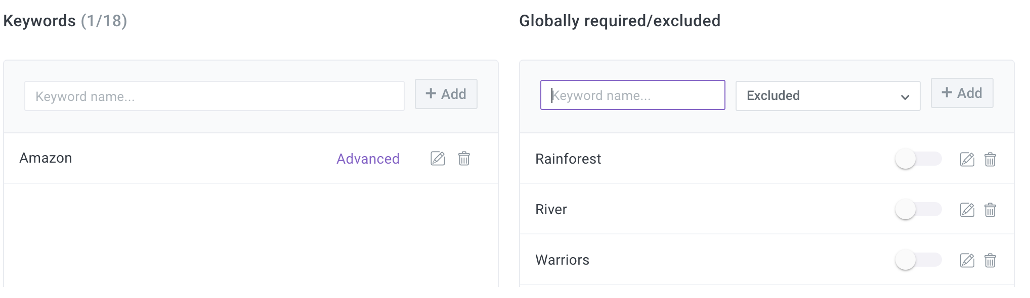Viewport: 1030px width, 298px height.
Task: Delete the Amazon keyword
Action: coord(464,159)
